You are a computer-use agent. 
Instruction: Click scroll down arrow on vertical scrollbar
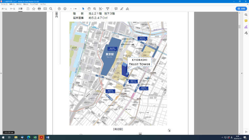coord(239,134)
